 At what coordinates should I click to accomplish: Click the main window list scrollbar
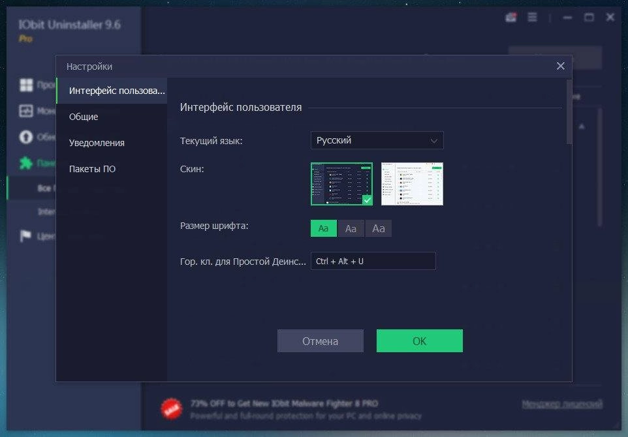coord(599,167)
